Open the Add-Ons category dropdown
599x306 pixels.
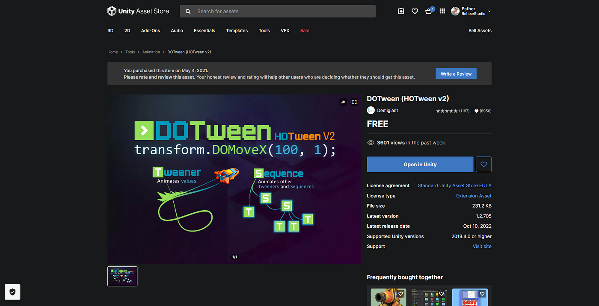click(x=150, y=30)
